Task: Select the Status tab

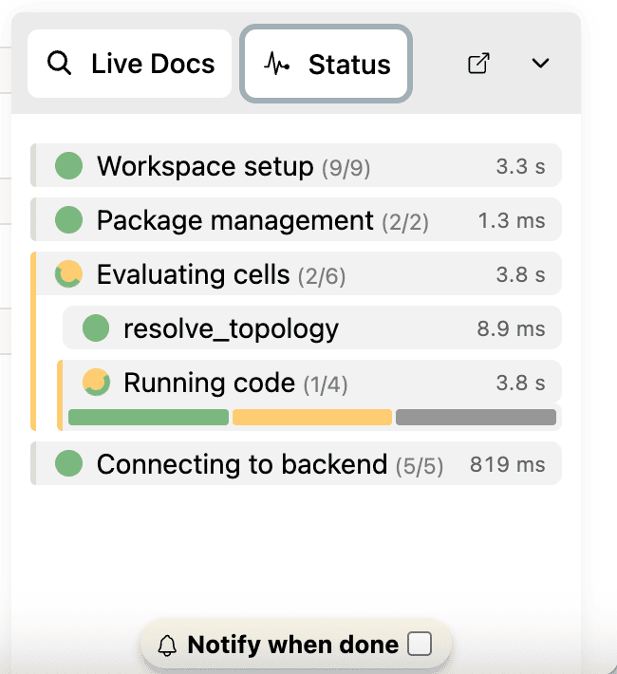Action: 327,65
